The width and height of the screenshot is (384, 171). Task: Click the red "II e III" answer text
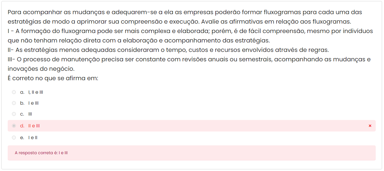(34, 126)
